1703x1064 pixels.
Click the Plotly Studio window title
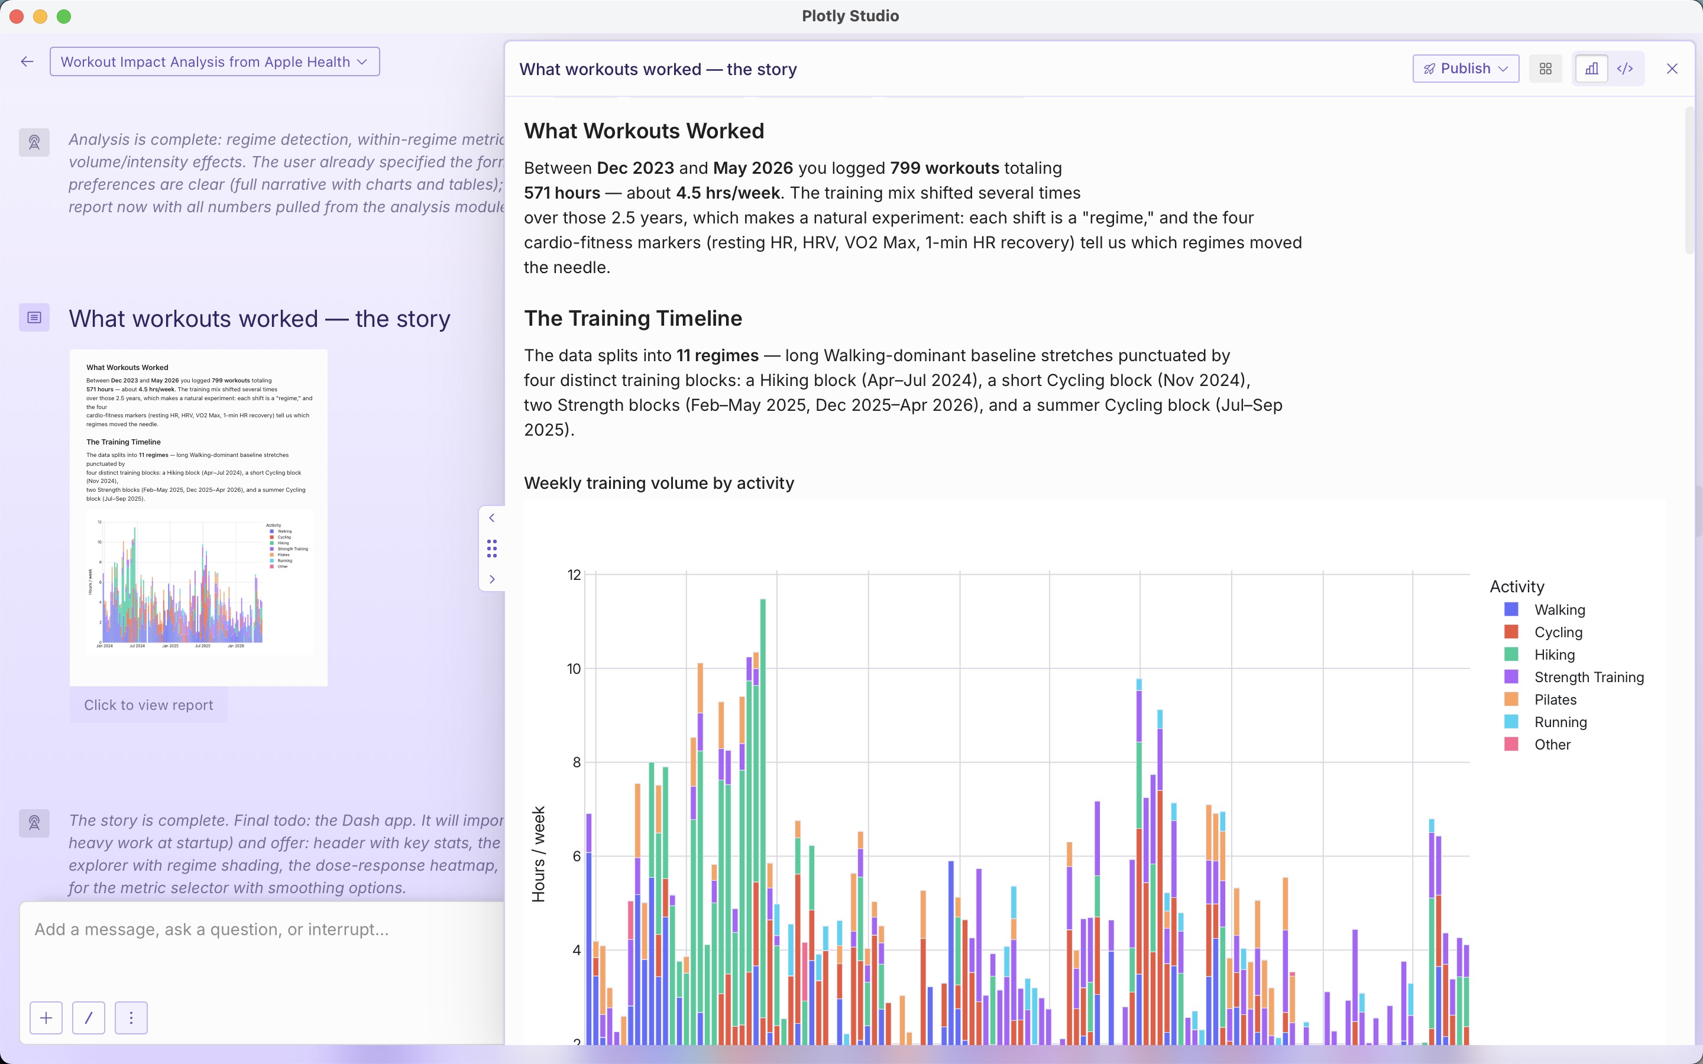coord(850,15)
